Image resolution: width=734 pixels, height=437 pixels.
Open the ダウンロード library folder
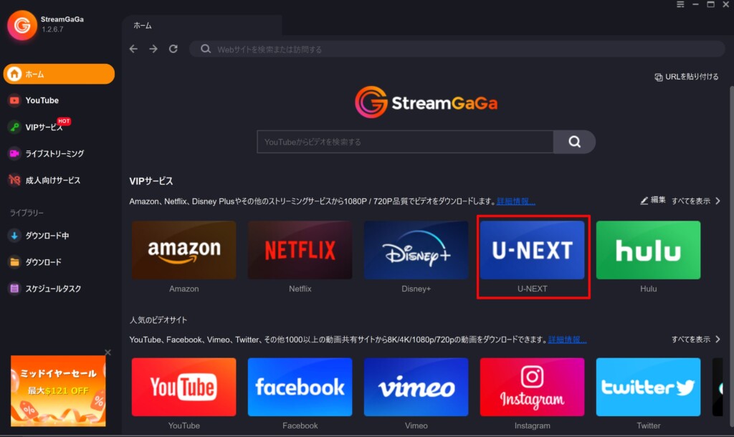35,262
